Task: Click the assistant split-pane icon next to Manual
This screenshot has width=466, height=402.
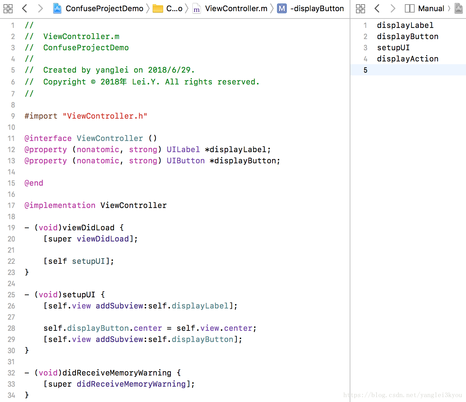Action: [409, 8]
